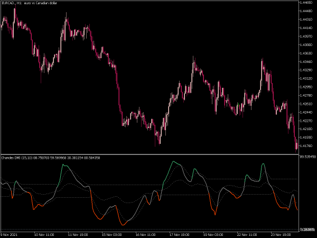Click the 1.44310 price axis label

pyautogui.click(x=306, y=20)
